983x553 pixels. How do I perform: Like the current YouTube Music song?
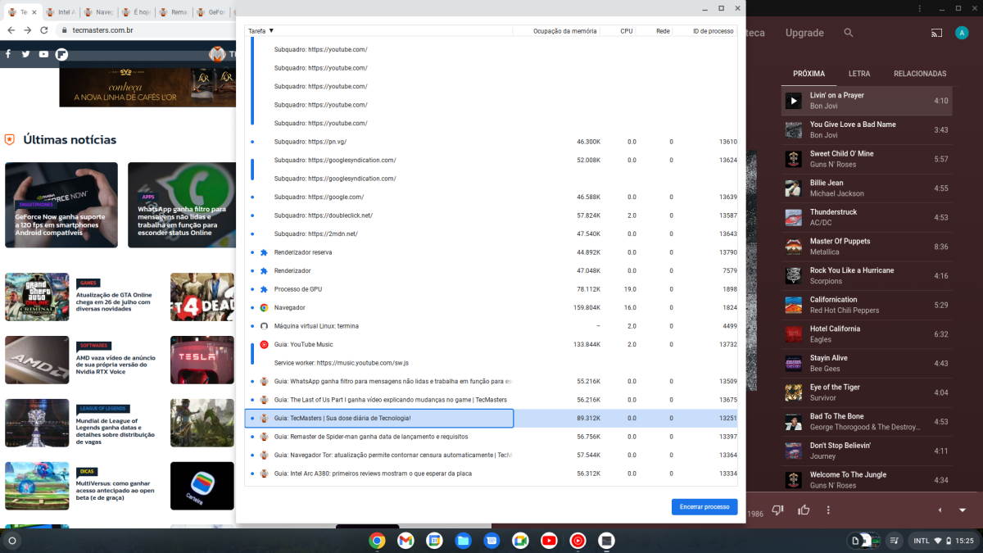point(804,510)
